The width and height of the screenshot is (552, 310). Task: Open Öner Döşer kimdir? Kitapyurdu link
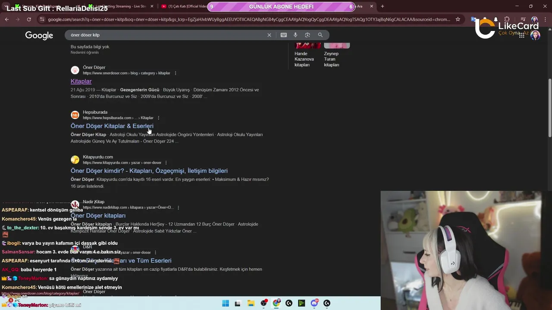[x=149, y=171]
